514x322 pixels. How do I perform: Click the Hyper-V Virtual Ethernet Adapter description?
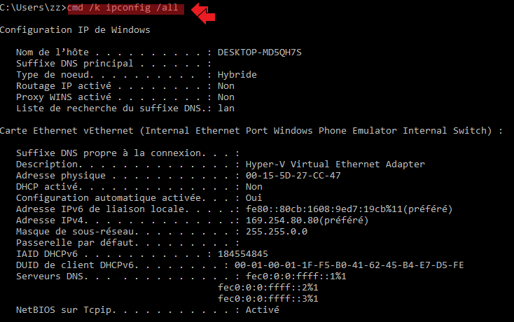[x=335, y=164]
